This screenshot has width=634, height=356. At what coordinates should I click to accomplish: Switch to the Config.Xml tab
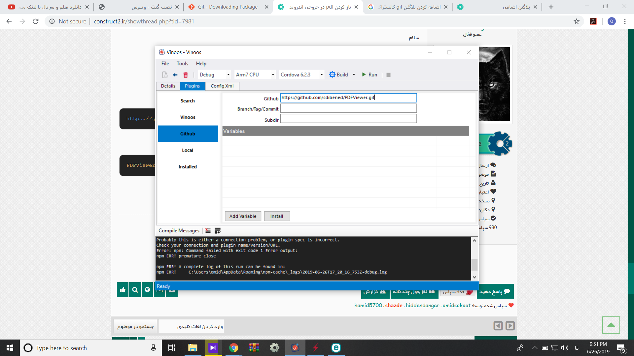[x=222, y=86]
